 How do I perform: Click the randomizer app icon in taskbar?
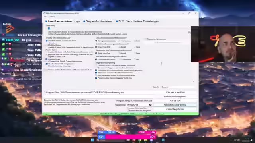tap(163, 140)
